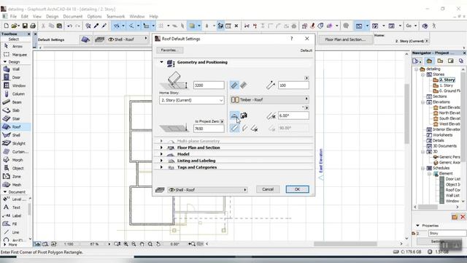Image resolution: width=467 pixels, height=263 pixels.
Task: Select the Slab tool
Action: click(15, 110)
